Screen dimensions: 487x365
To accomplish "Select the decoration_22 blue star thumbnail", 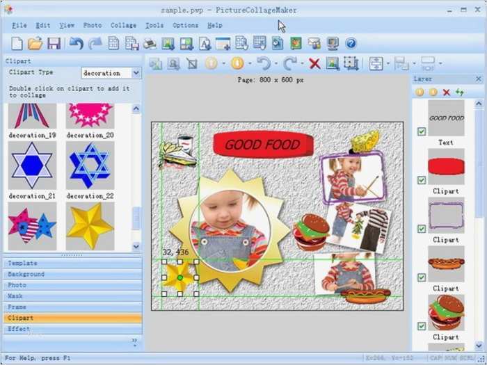I will click(x=90, y=165).
